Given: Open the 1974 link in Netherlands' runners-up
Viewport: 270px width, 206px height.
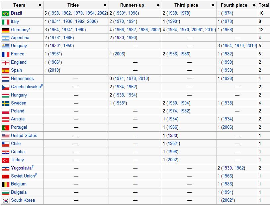Looking at the screenshot, I should point(119,78).
